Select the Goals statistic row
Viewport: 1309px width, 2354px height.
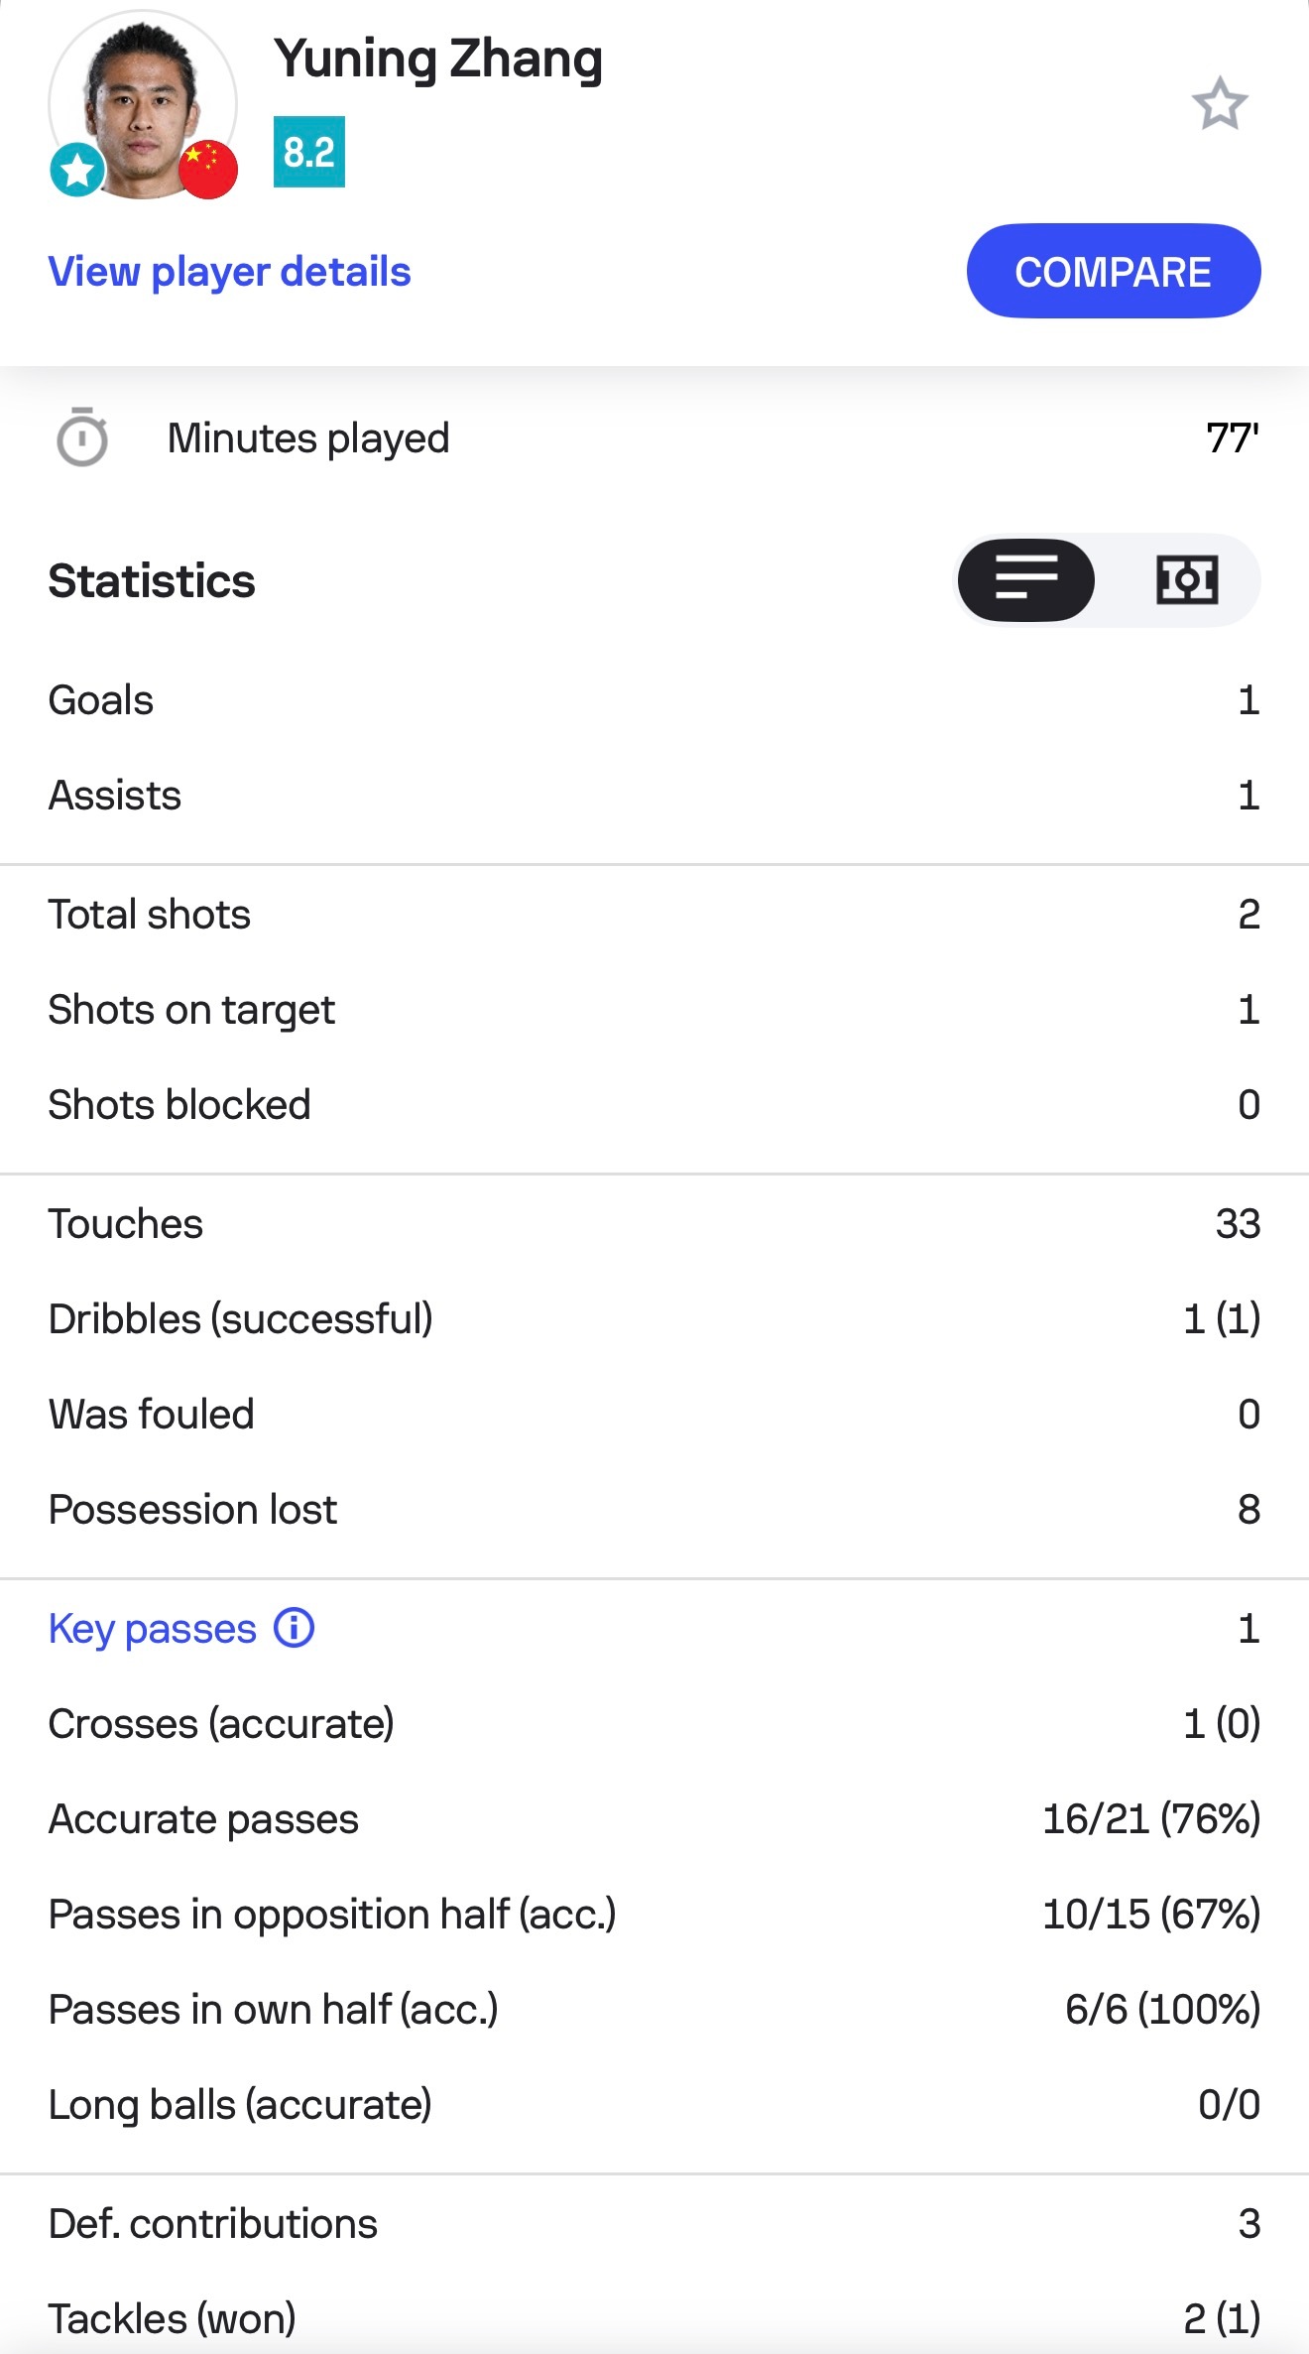click(654, 700)
